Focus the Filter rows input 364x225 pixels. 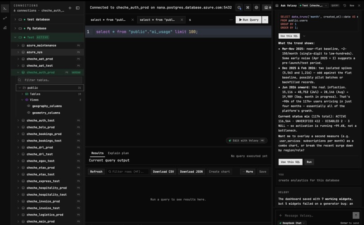[x=128, y=171]
